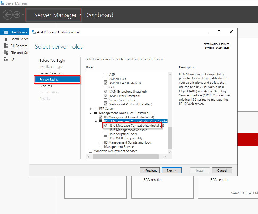Click the forward navigation arrow in Server Manager
Image resolution: width=258 pixels, height=214 pixels.
(17, 15)
